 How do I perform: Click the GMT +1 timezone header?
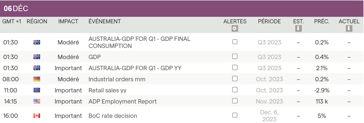(12, 21)
